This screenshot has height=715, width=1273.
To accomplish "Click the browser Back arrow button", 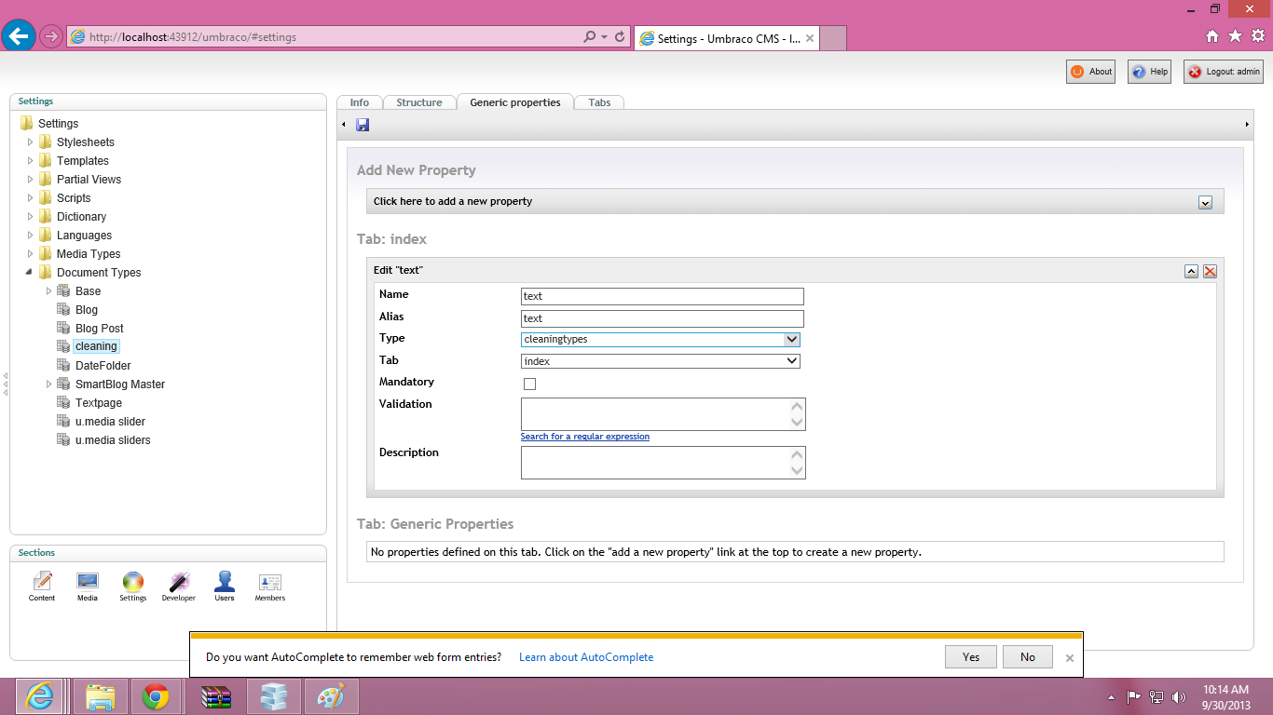I will (19, 36).
